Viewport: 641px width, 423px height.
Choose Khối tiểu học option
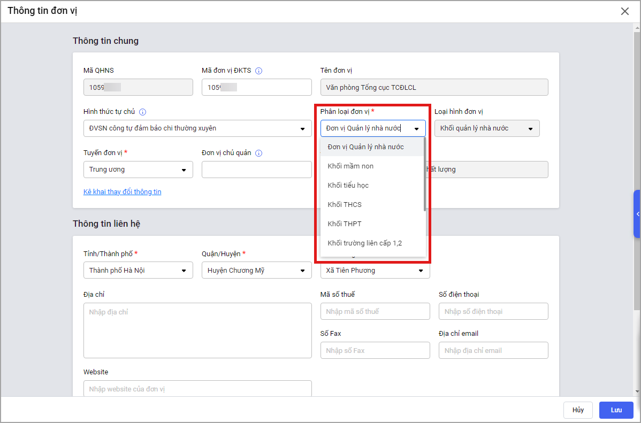(348, 186)
